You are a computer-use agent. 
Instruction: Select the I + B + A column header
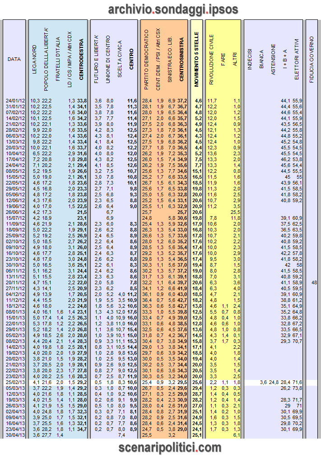[285, 59]
